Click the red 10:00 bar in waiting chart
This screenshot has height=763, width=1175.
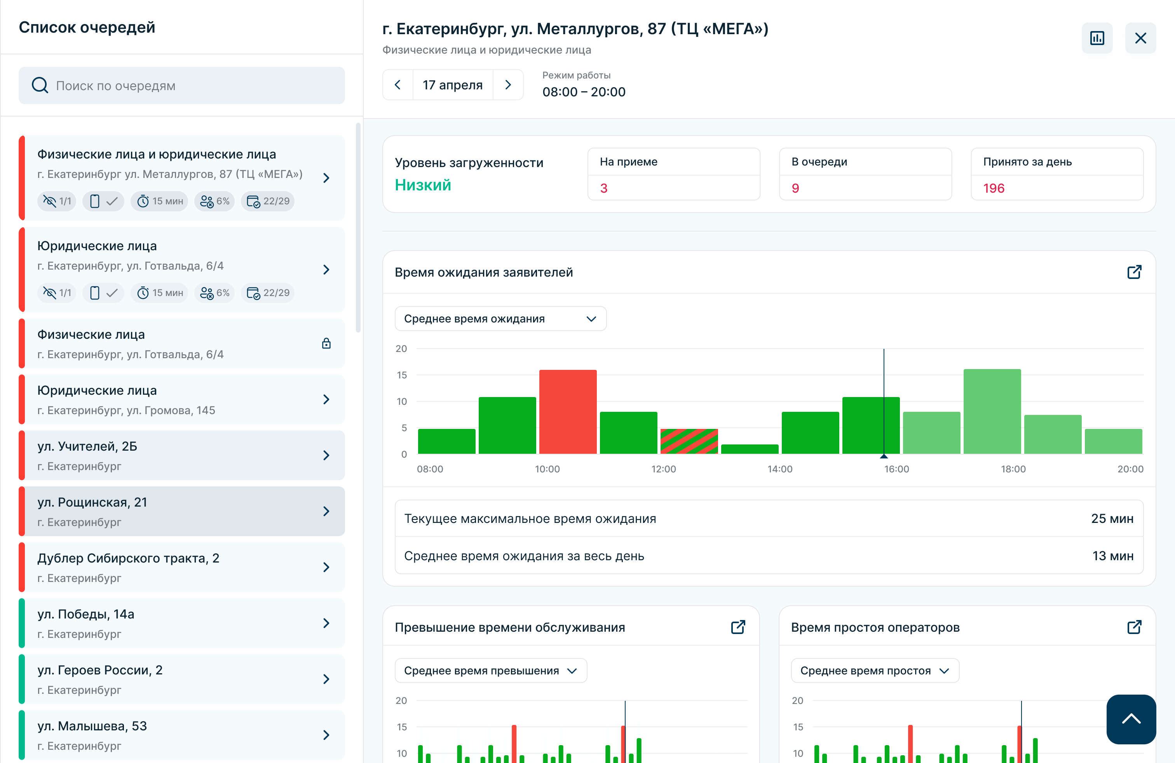pyautogui.click(x=568, y=411)
